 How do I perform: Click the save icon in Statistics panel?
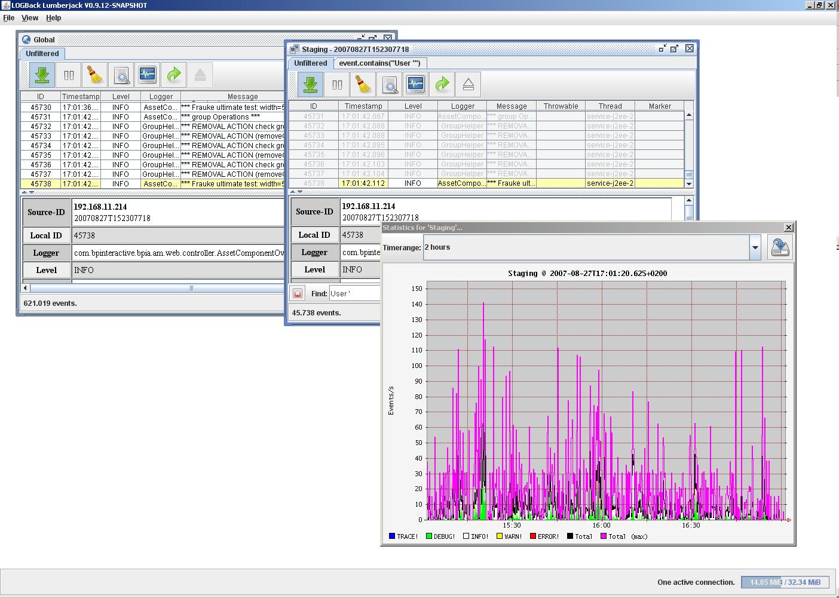tap(779, 247)
